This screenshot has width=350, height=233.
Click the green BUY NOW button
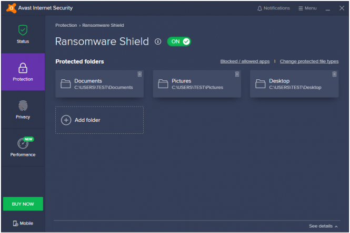coord(23,204)
